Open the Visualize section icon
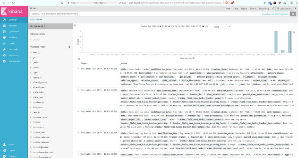The height and width of the screenshot is (158, 298). click(x=4, y=26)
